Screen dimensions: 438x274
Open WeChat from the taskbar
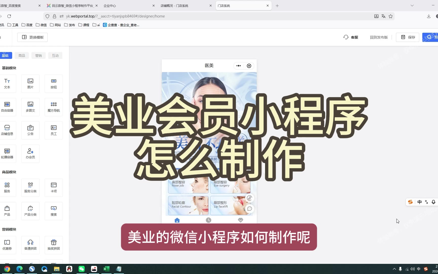[82, 269]
